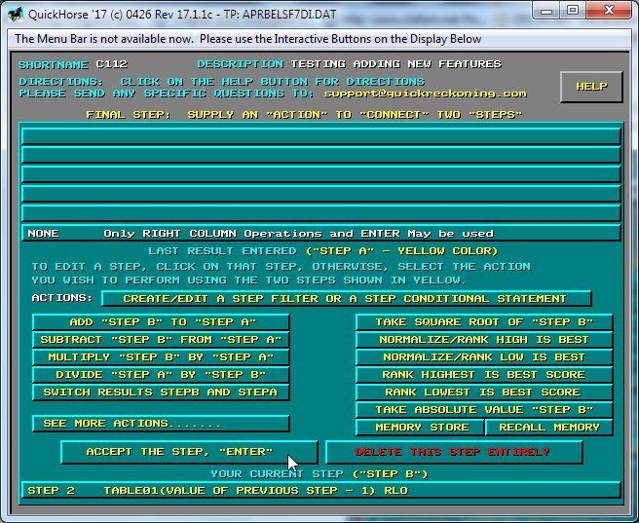Select the STEP 2 TABLE01 current step row
639x523 pixels.
click(x=321, y=491)
